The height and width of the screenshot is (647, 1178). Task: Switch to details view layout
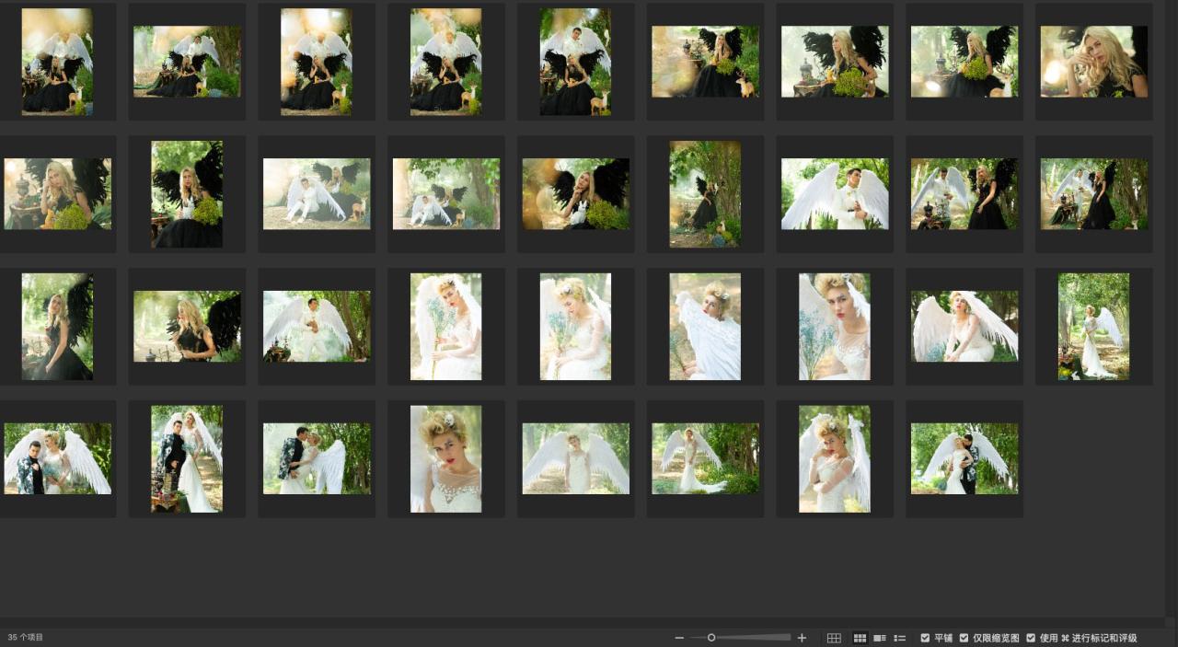point(880,638)
